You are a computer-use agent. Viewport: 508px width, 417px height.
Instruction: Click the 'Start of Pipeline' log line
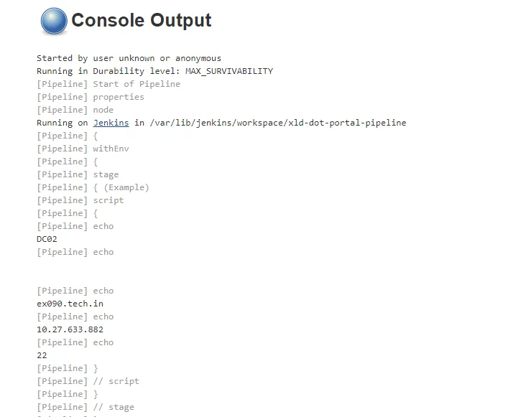(x=108, y=84)
